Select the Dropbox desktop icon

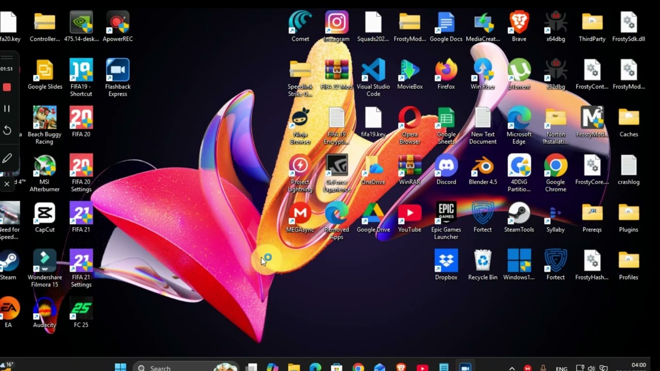click(x=446, y=265)
